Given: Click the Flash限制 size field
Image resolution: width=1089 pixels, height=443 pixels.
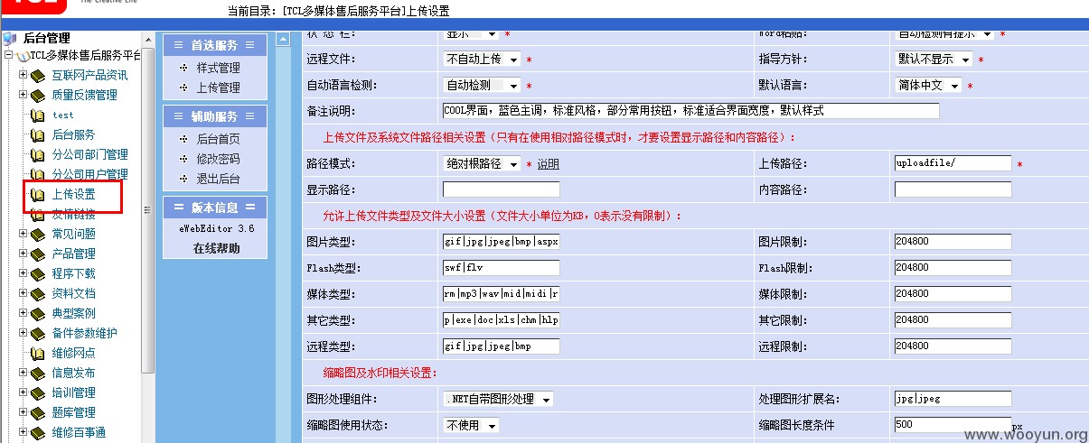Looking at the screenshot, I should pyautogui.click(x=953, y=268).
